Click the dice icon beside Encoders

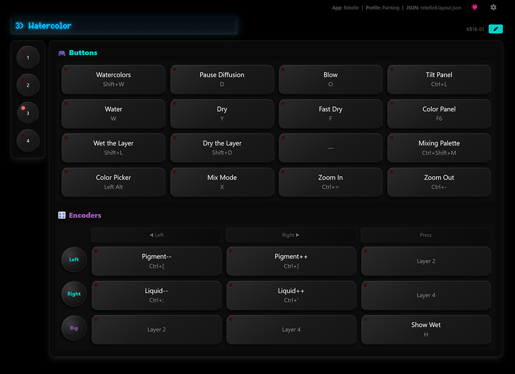point(62,215)
